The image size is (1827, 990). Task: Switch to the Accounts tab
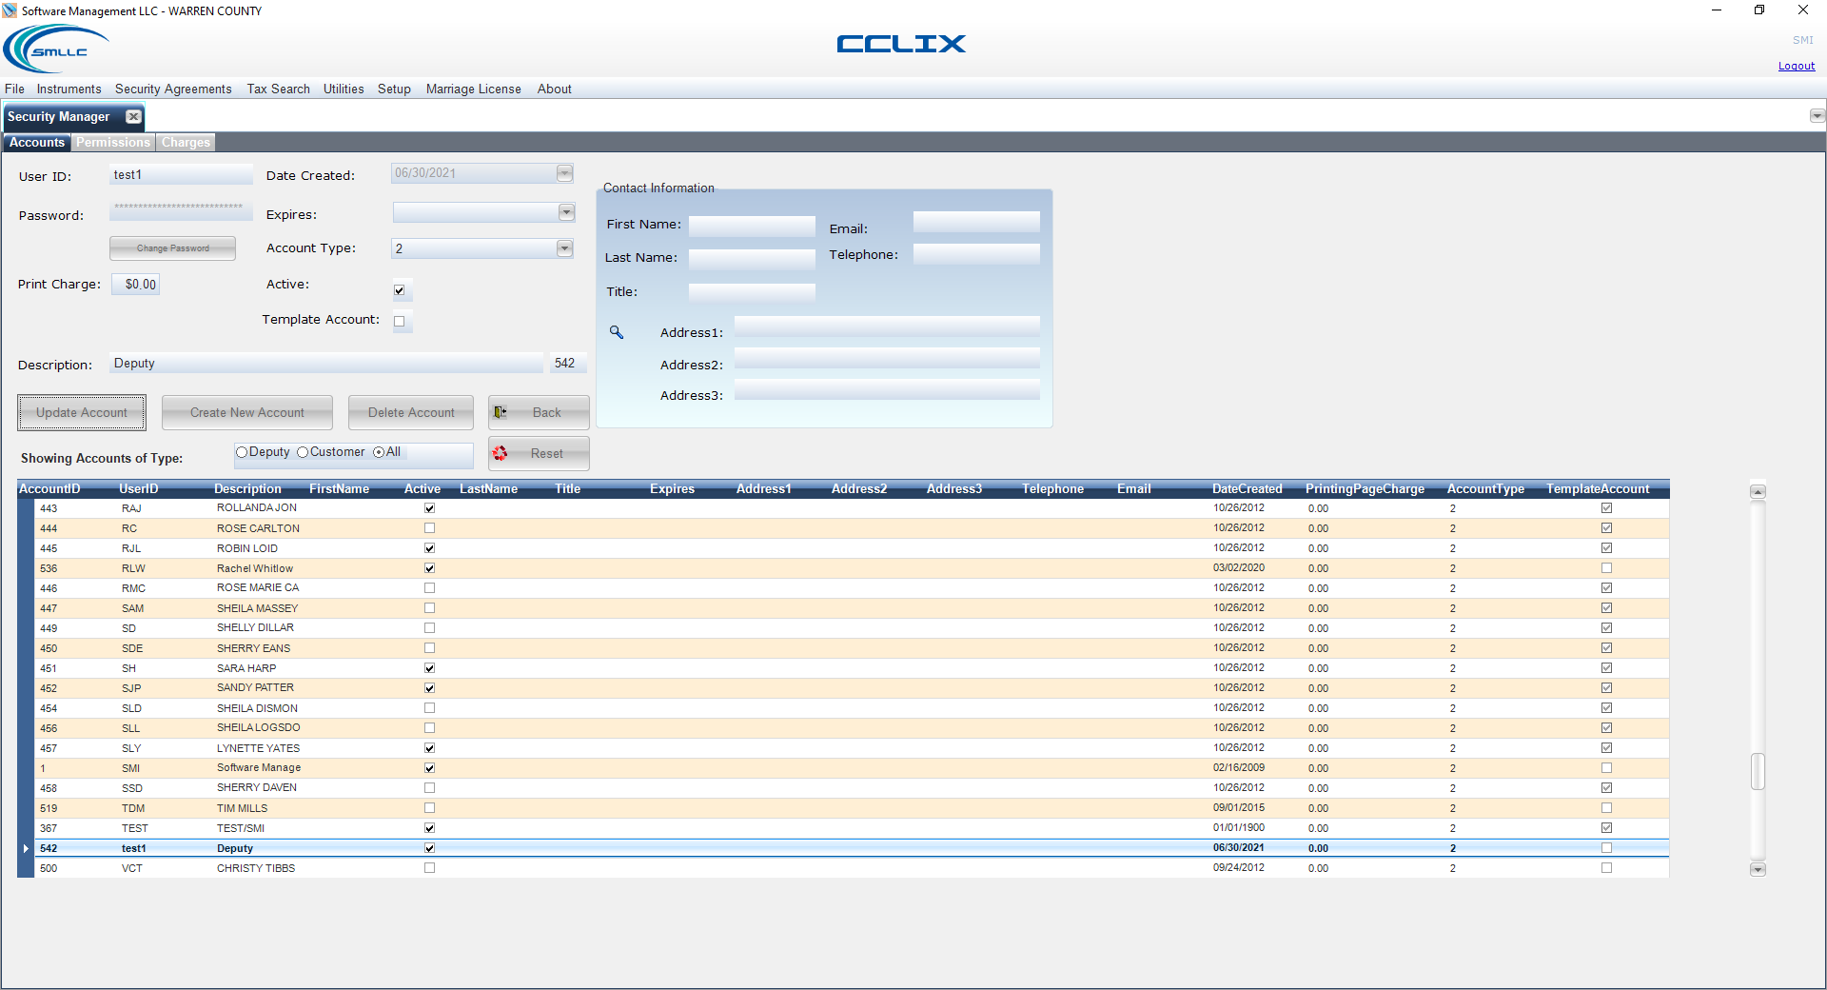[37, 142]
